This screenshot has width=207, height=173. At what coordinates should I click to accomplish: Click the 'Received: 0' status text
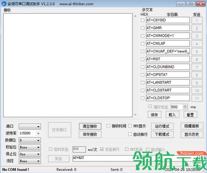click(x=66, y=169)
